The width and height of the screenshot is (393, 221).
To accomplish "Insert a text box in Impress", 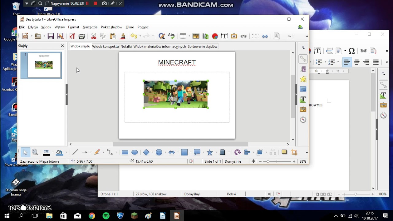I will (224, 36).
